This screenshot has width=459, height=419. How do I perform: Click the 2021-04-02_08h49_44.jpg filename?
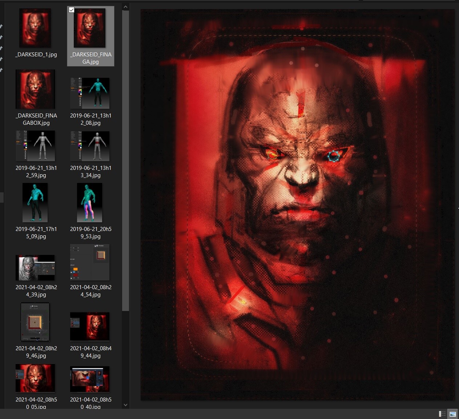coord(91,352)
